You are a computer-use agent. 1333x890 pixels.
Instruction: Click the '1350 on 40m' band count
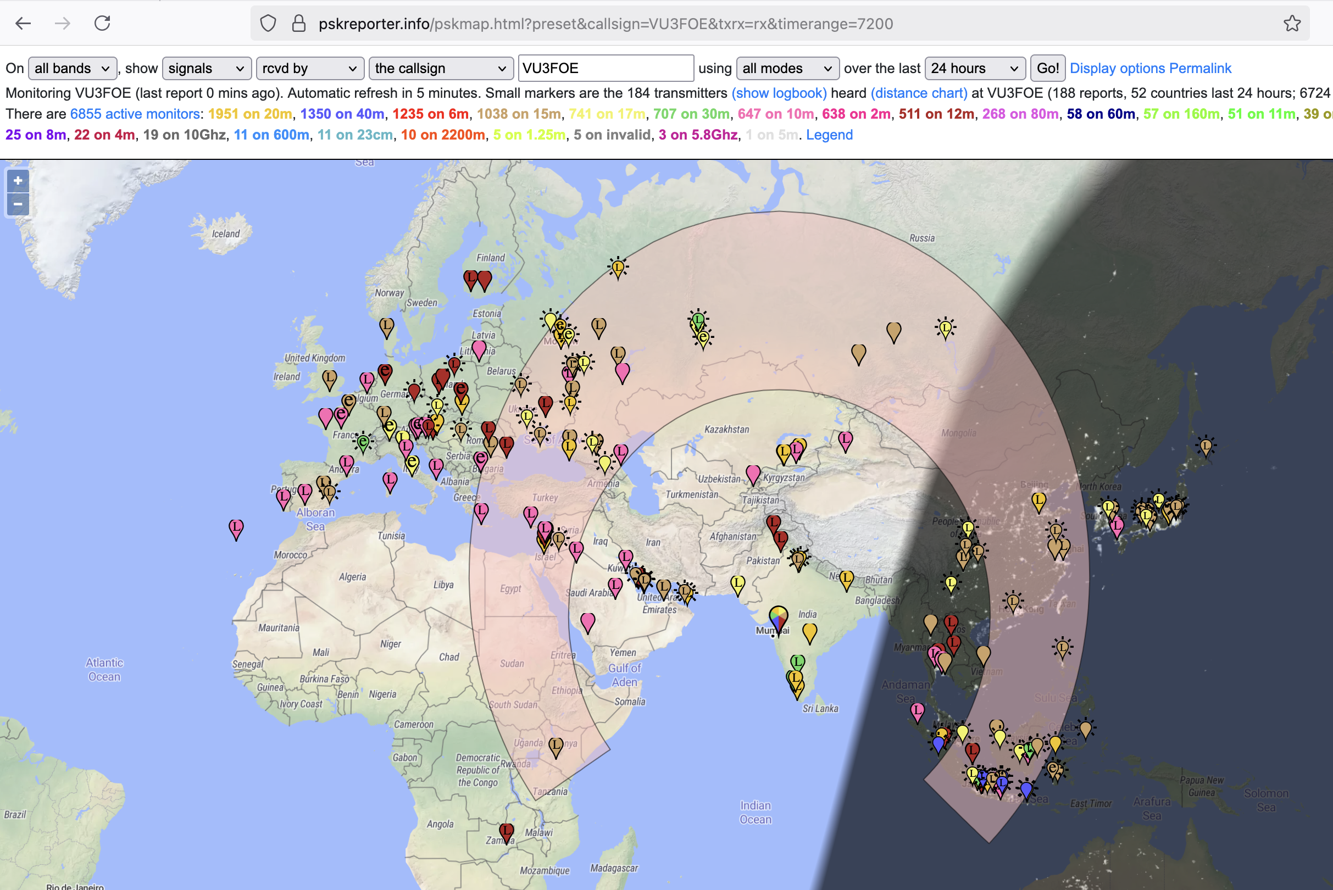point(342,114)
